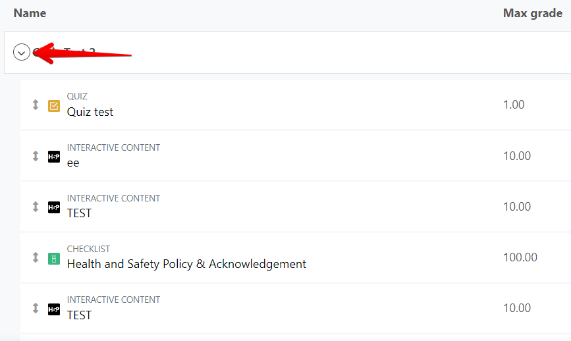Open the TEST link below the checklist

[79, 315]
